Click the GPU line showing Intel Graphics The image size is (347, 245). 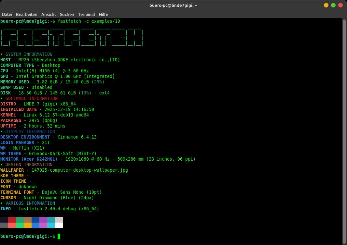tap(58, 76)
